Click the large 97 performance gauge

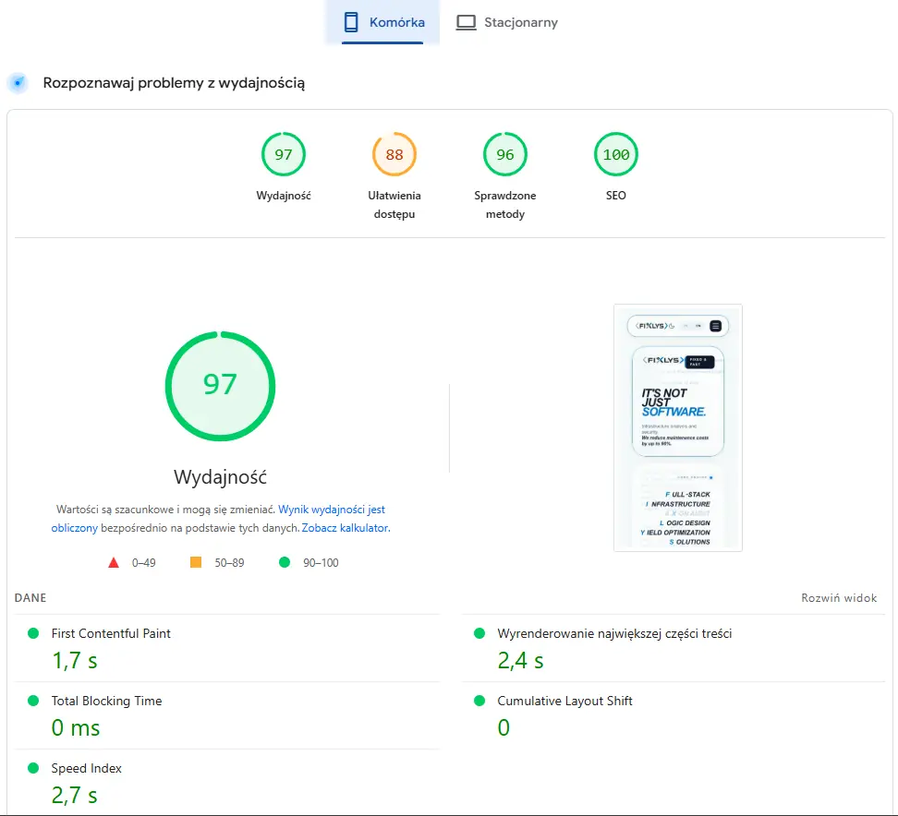click(x=221, y=386)
